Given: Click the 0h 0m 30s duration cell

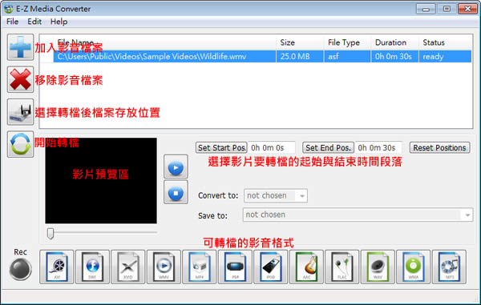Looking at the screenshot, I should 395,57.
